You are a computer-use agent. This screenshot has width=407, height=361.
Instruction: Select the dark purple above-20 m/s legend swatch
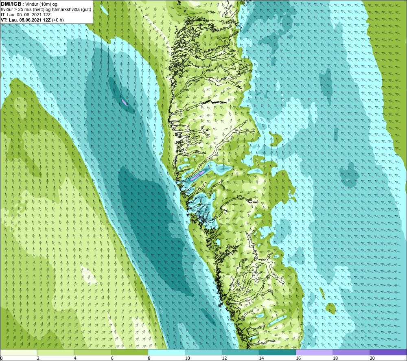(388, 352)
